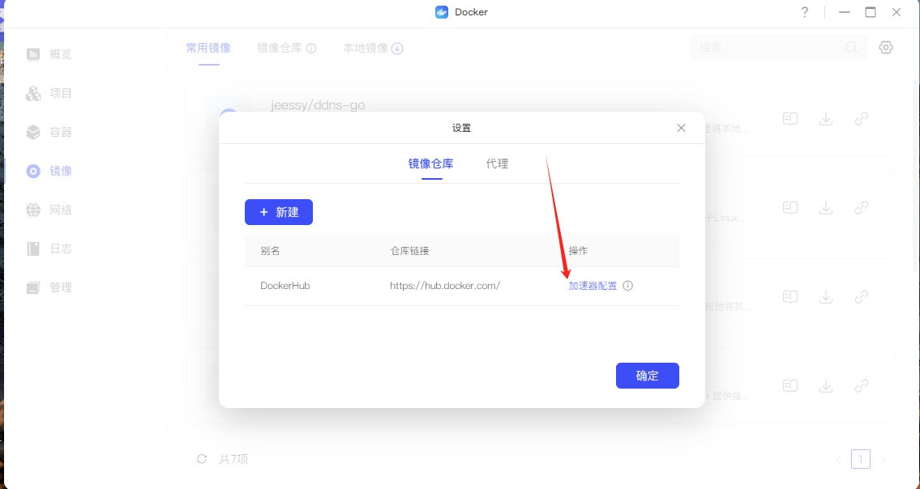Click the page 1 pagination button
Screen dimensions: 920x489
point(861,459)
